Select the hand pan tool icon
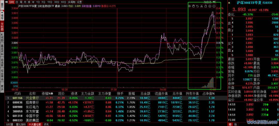 193,6
